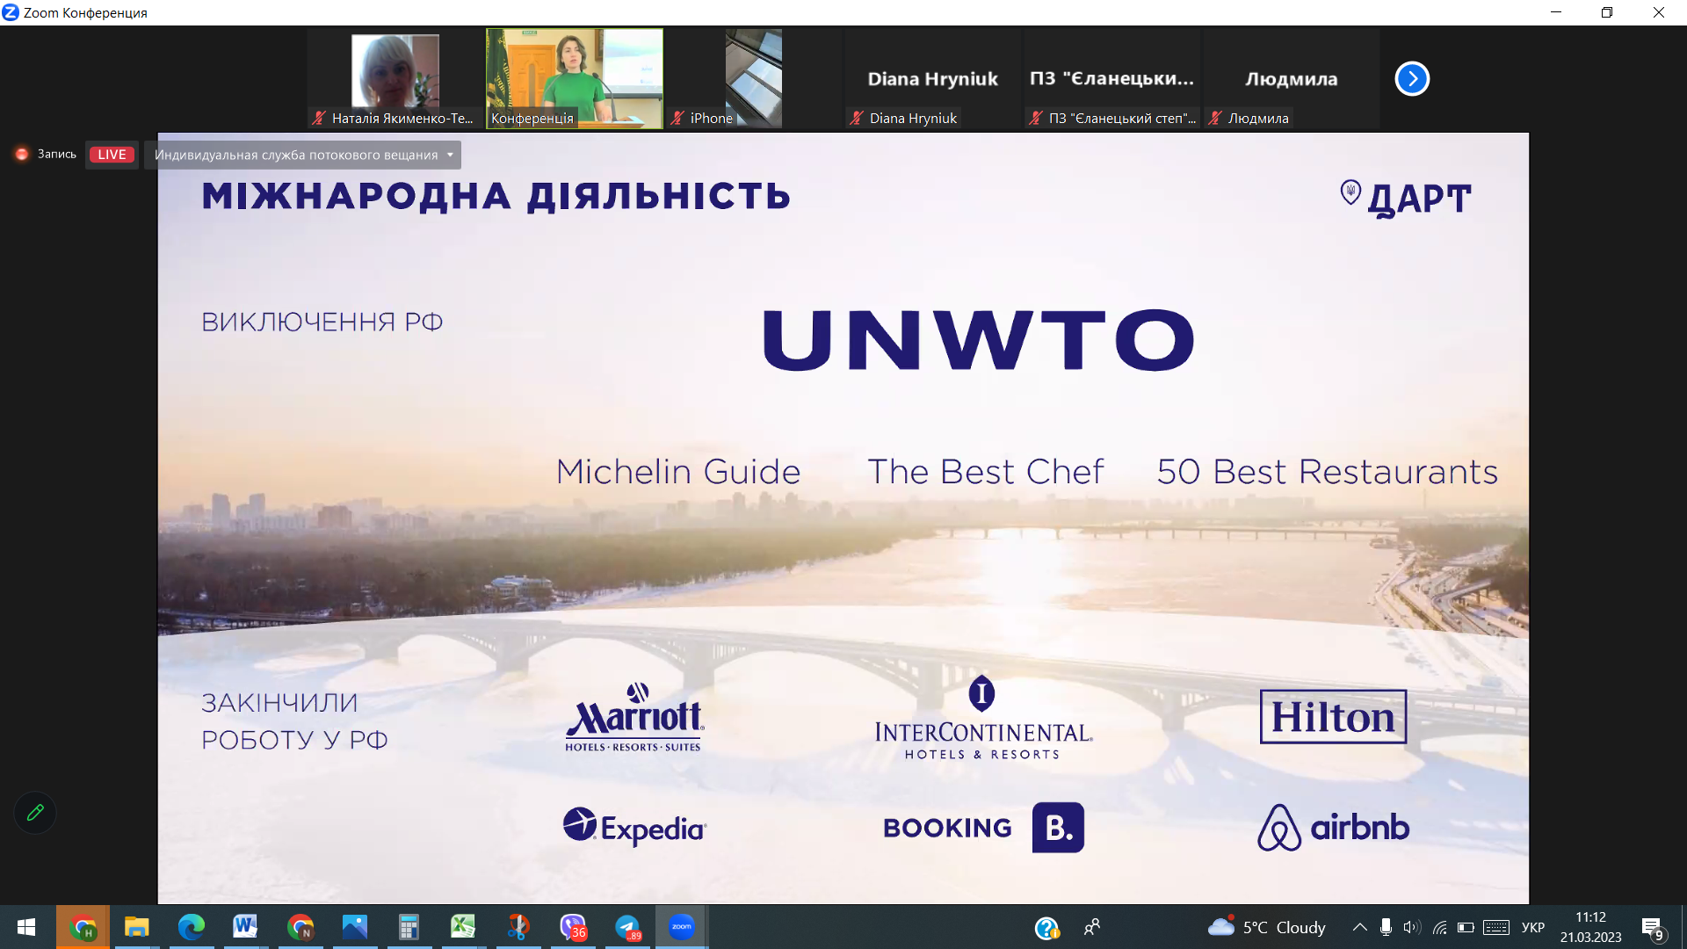Expand hidden system tray icons chevron
The image size is (1687, 949).
click(x=1359, y=927)
